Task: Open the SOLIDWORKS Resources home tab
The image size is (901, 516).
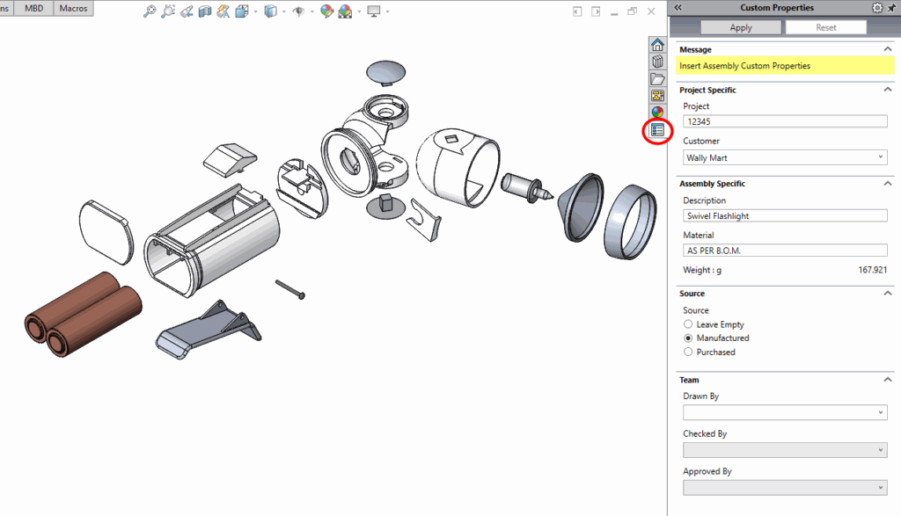Action: [x=657, y=45]
